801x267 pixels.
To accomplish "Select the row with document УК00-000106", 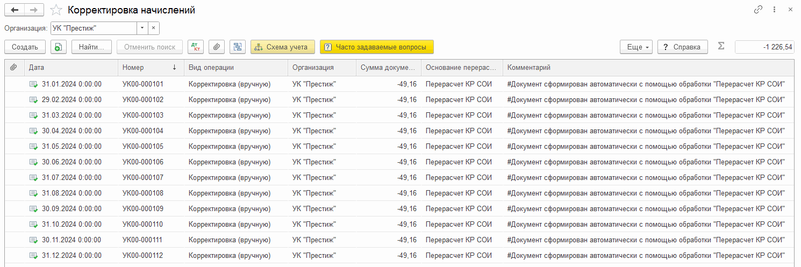I will tap(142, 162).
